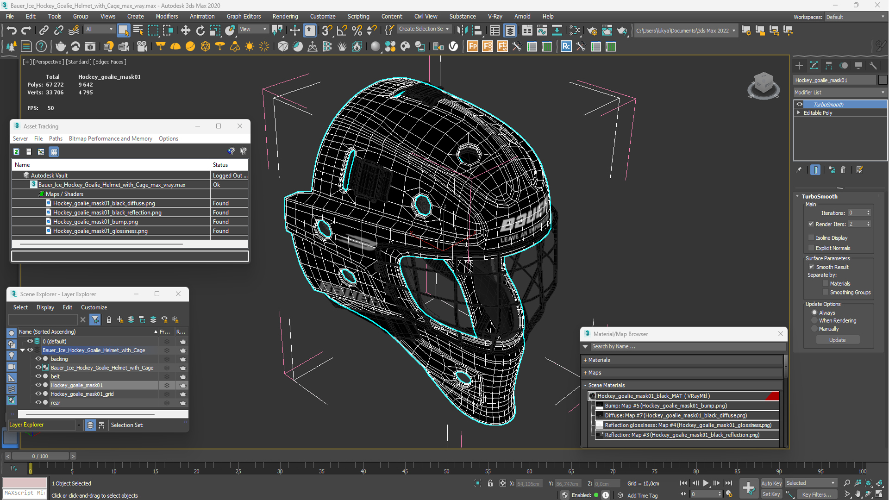Image resolution: width=889 pixels, height=500 pixels.
Task: Choose the Select and Rotate tool
Action: pos(200,31)
